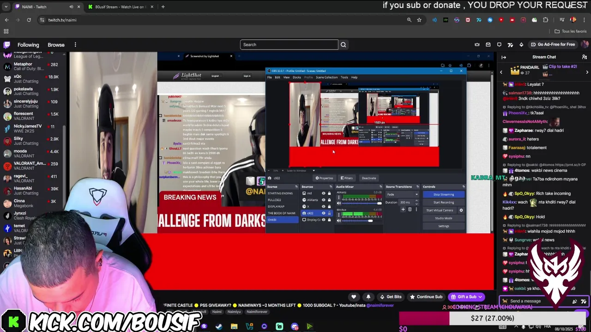The width and height of the screenshot is (591, 332).
Task: Open the Extensions puzzle icon in Chrome
Action: tap(546, 20)
